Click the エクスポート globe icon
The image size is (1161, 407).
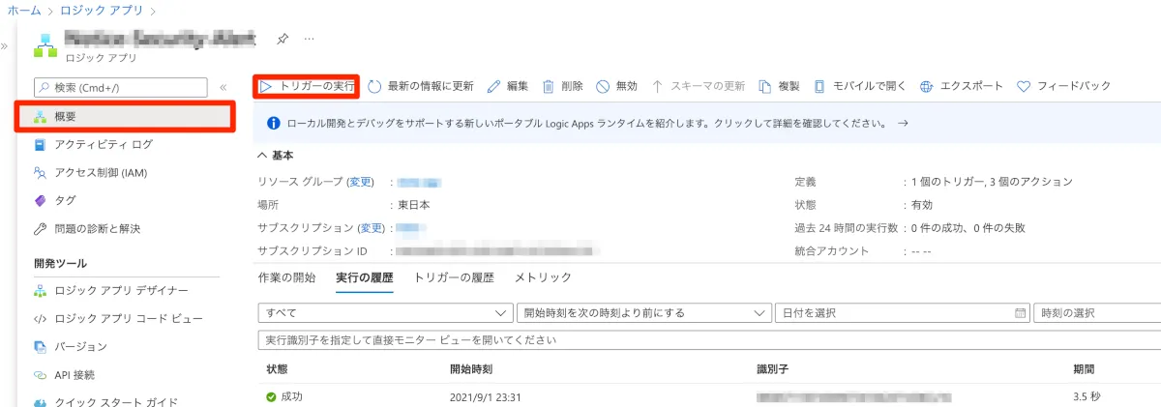tap(926, 86)
